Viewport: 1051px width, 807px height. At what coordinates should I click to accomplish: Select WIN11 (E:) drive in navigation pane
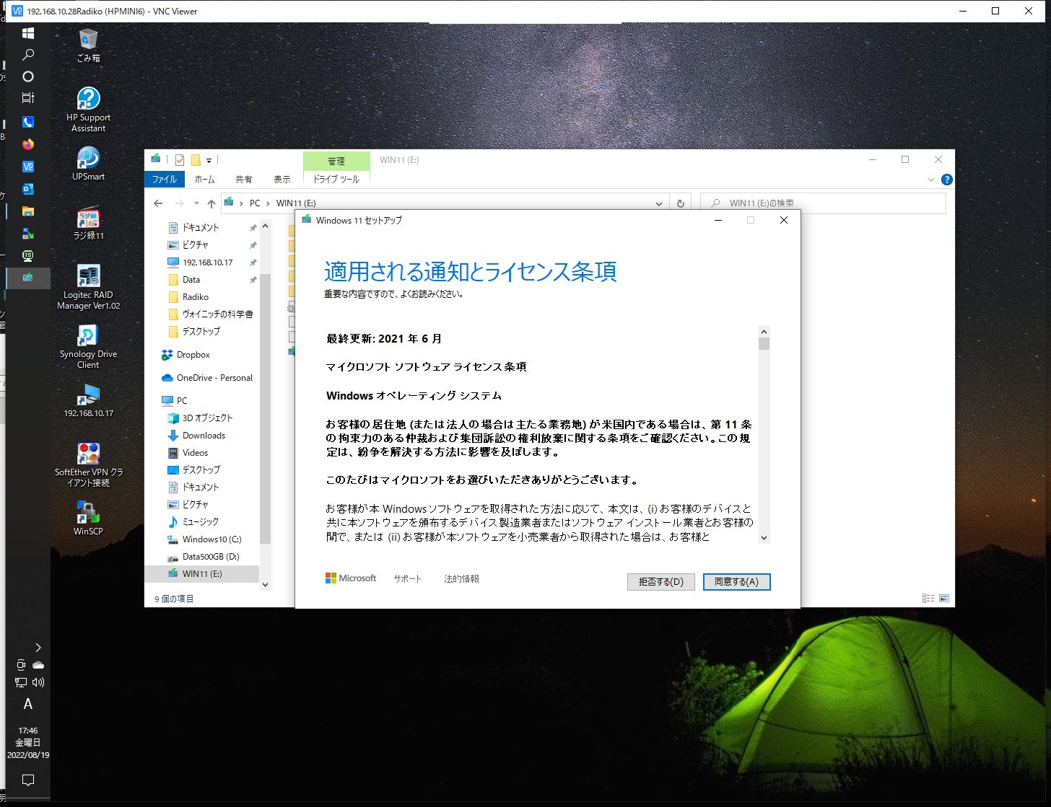(x=201, y=574)
